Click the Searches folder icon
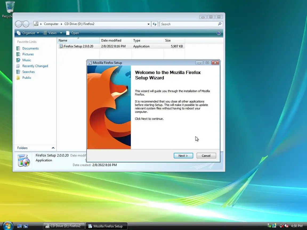307x230 pixels. (18, 72)
